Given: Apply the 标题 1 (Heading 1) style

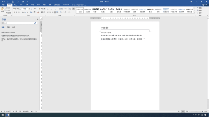Looking at the screenshot, I should tap(96, 10).
